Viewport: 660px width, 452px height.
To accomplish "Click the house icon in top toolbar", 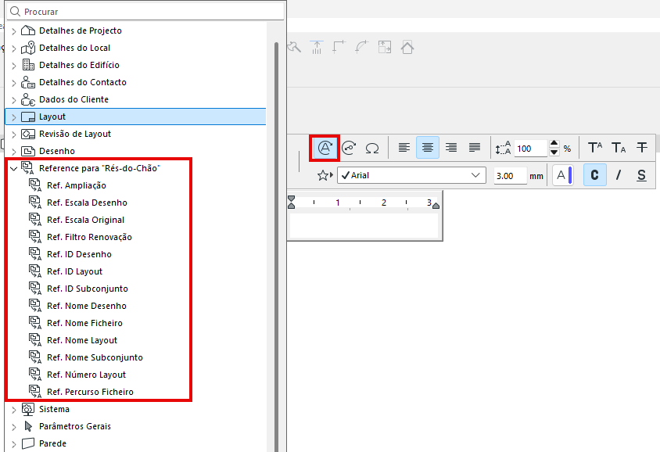I will coord(407,47).
